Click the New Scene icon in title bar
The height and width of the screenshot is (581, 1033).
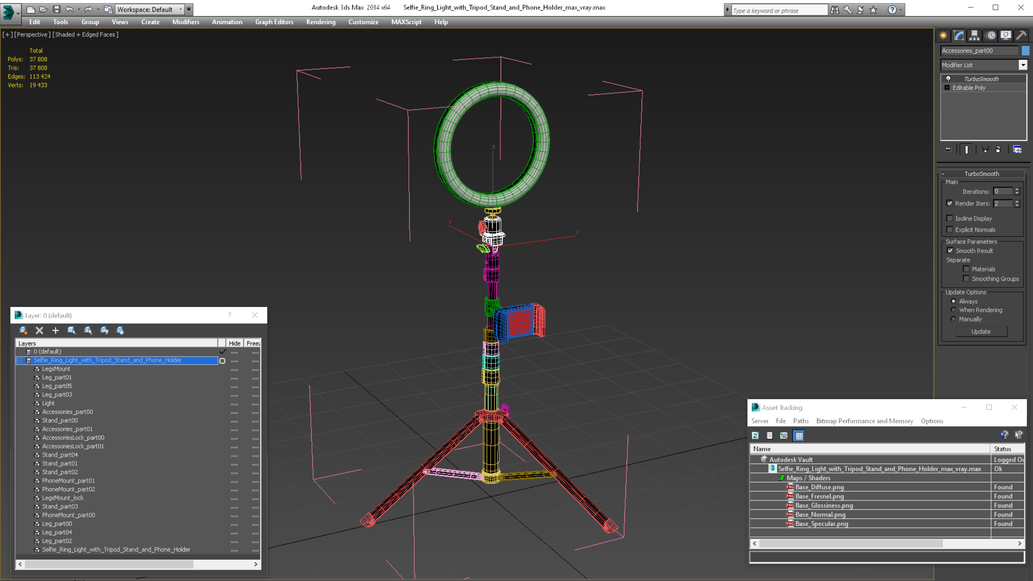(30, 9)
